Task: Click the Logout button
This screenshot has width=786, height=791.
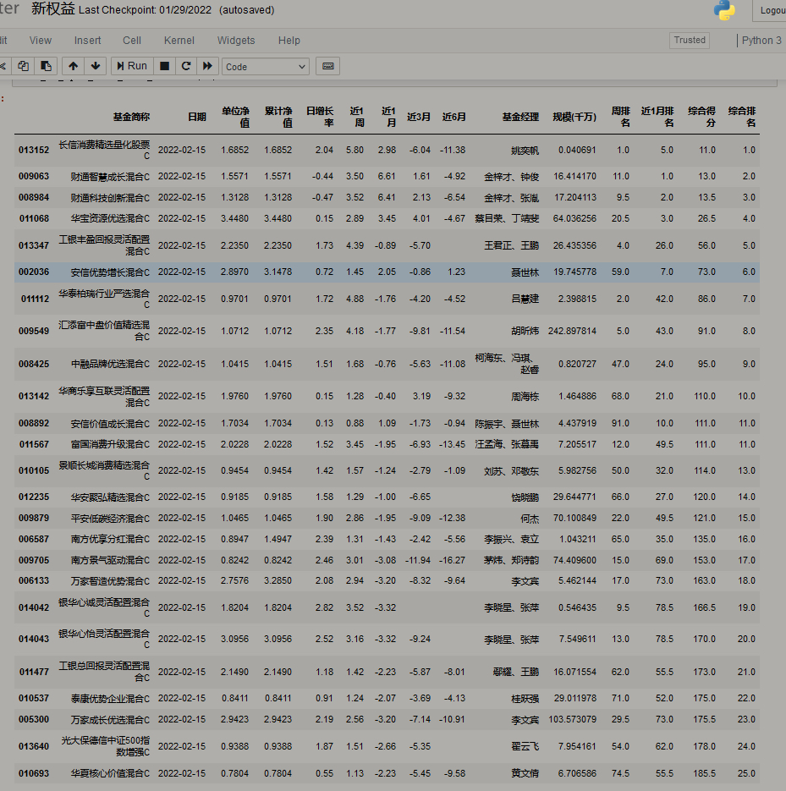Action: [x=770, y=11]
